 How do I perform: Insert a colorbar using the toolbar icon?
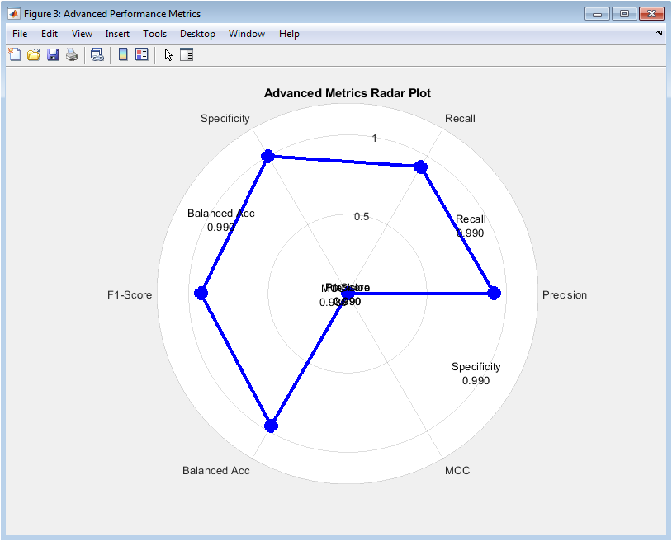tap(123, 55)
